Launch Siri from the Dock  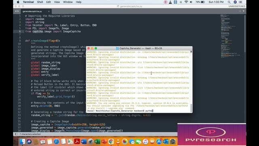(29, 142)
